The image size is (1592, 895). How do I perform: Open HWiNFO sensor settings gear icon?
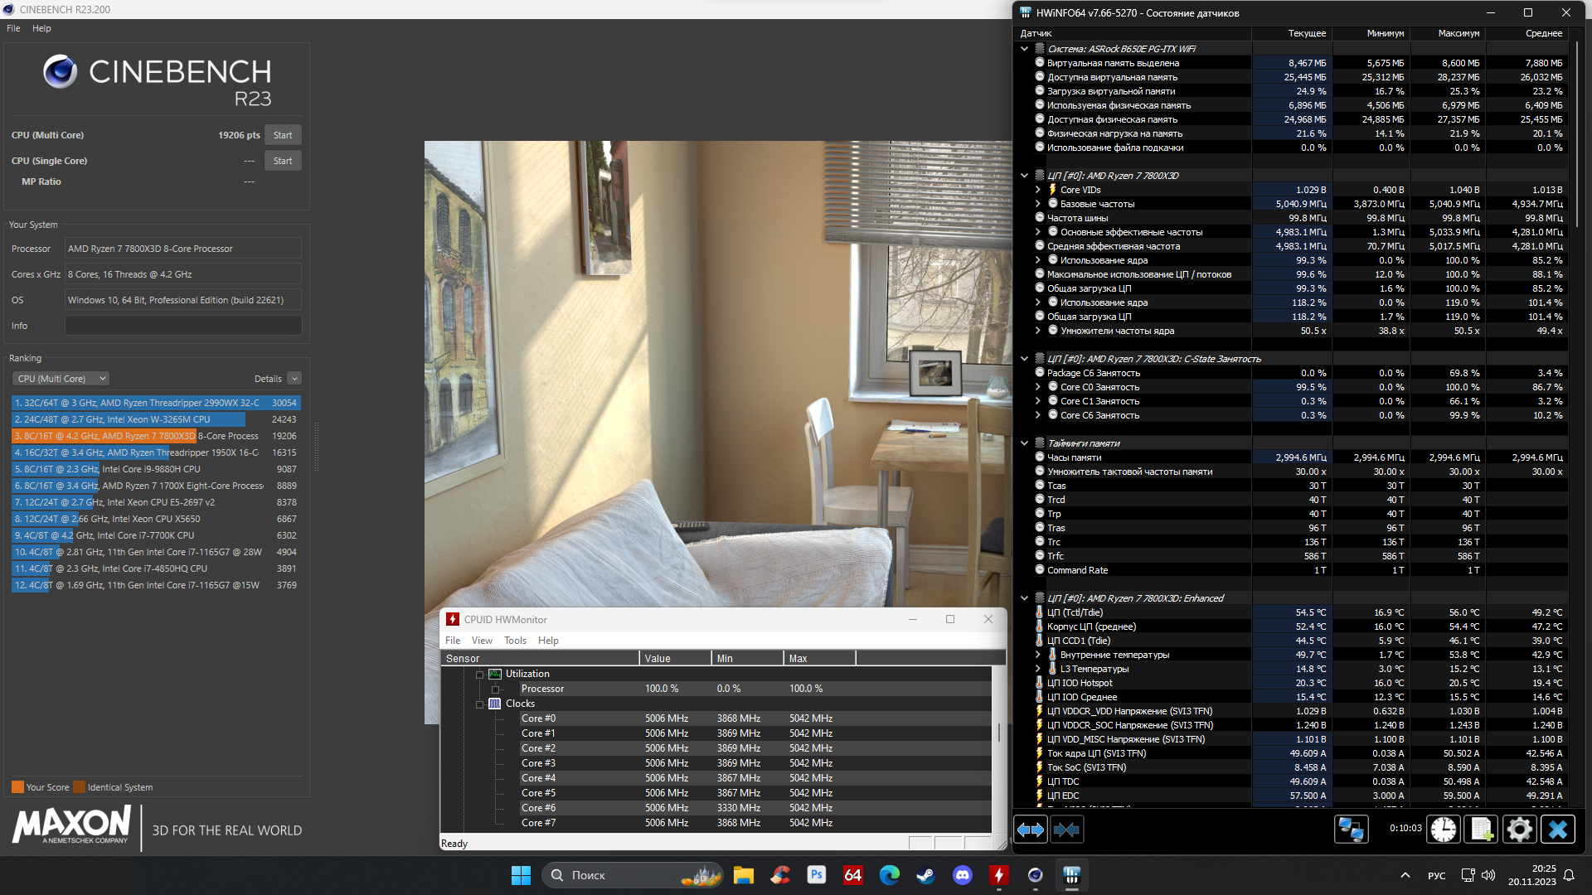[1520, 830]
